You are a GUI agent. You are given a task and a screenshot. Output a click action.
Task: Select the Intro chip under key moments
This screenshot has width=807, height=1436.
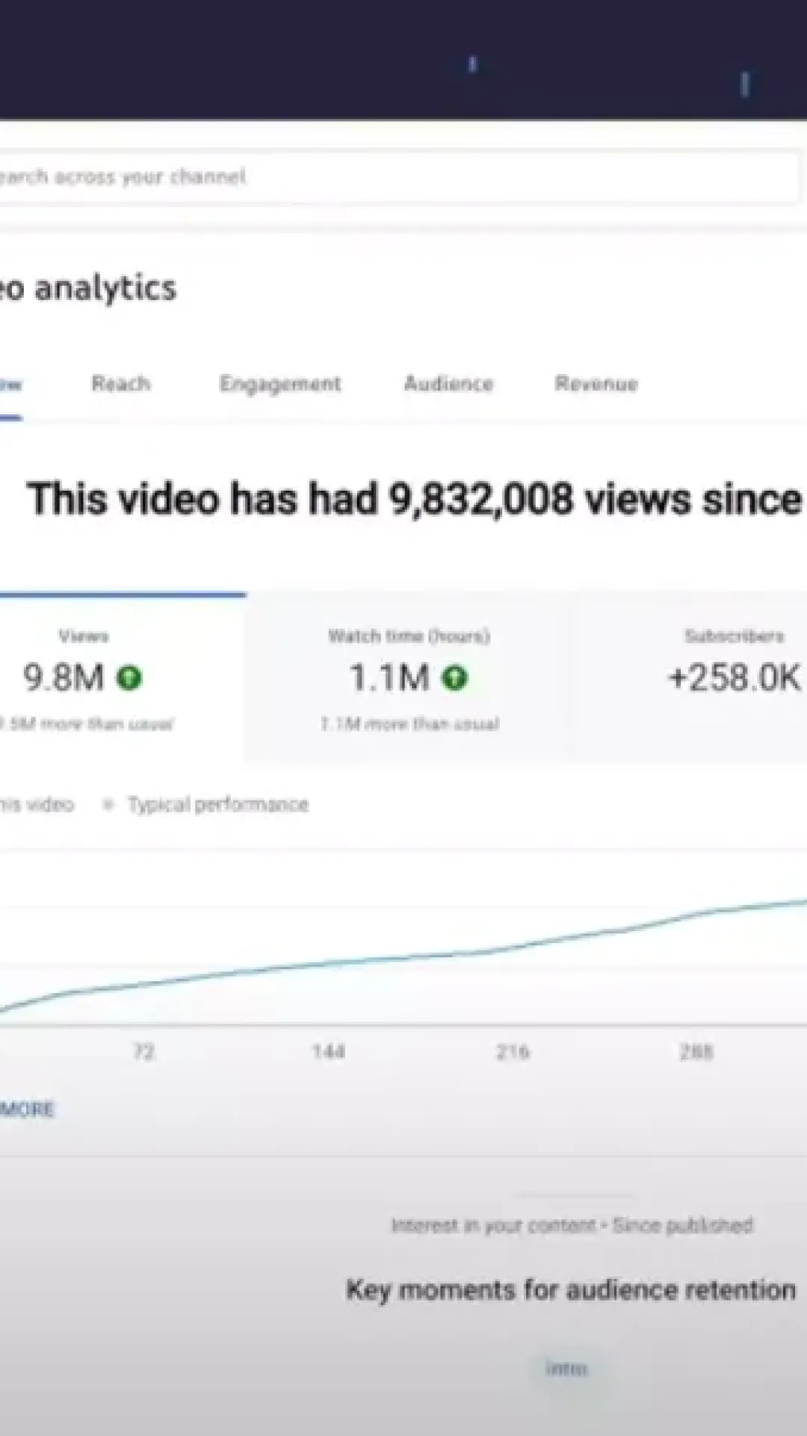click(567, 1369)
